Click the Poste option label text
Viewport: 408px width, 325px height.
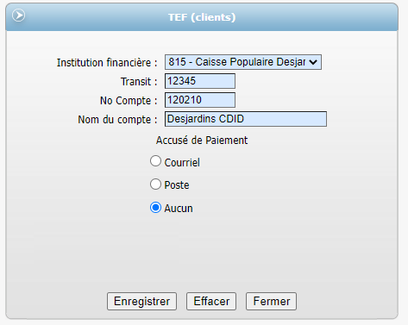tap(177, 185)
